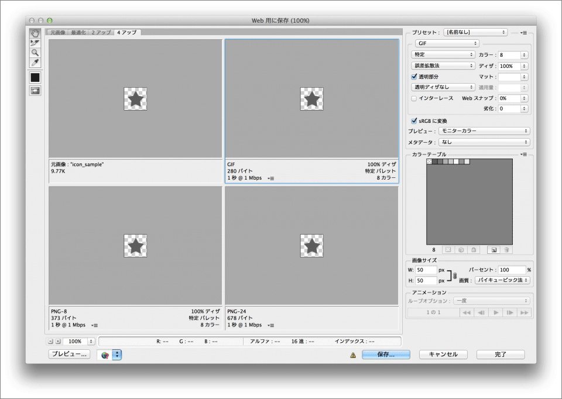Play the animation
The width and height of the screenshot is (562, 399).
click(496, 312)
